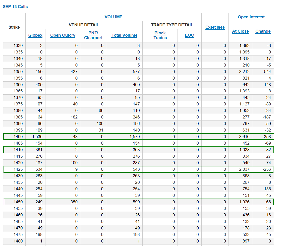Click the Change column link
Image resolution: width=288 pixels, height=248 pixels.
(263, 31)
